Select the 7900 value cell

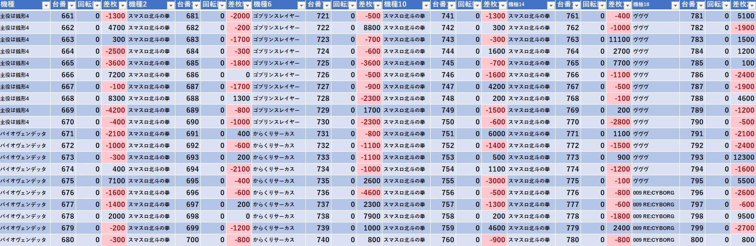(x=370, y=216)
